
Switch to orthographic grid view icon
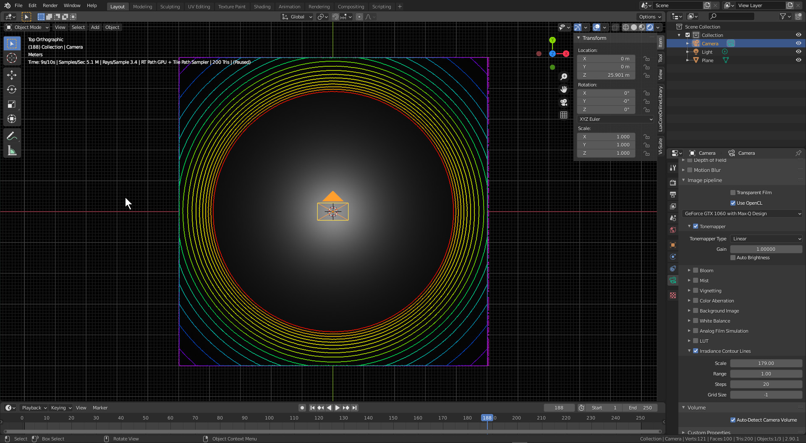tap(564, 115)
